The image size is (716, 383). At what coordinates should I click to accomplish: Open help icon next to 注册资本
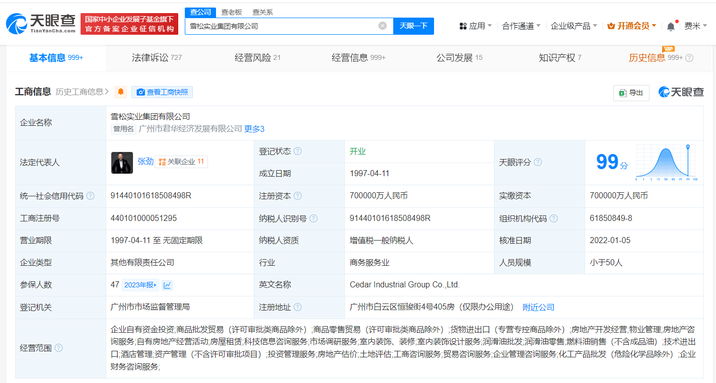[298, 196]
